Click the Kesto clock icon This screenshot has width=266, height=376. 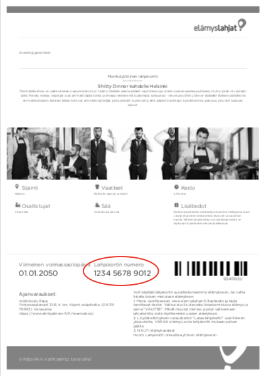(176, 187)
